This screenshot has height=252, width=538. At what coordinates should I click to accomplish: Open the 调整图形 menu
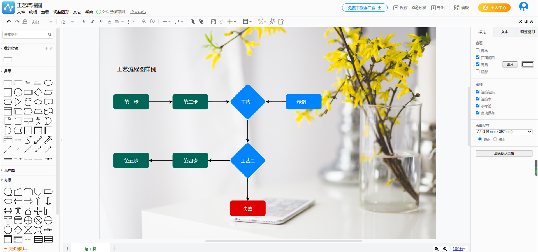coord(61,12)
